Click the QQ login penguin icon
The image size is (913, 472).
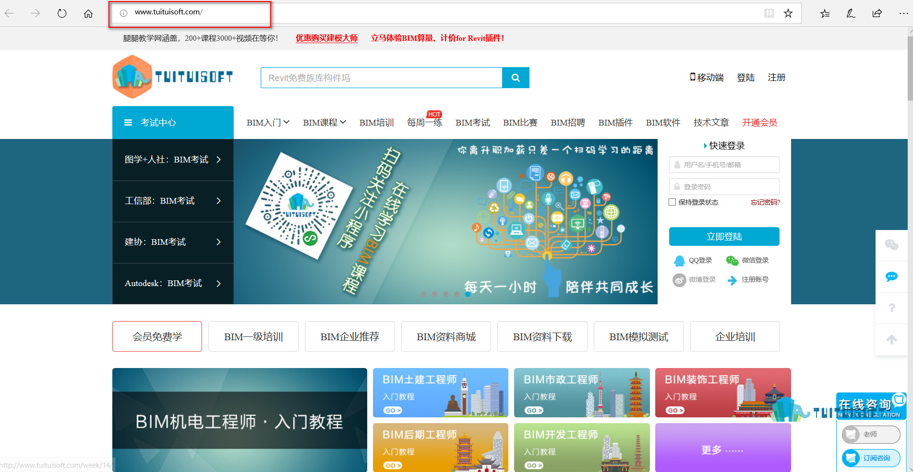pyautogui.click(x=679, y=261)
